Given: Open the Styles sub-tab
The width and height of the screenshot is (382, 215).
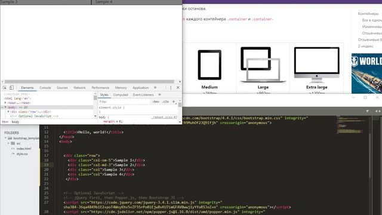Looking at the screenshot, I should point(104,94).
